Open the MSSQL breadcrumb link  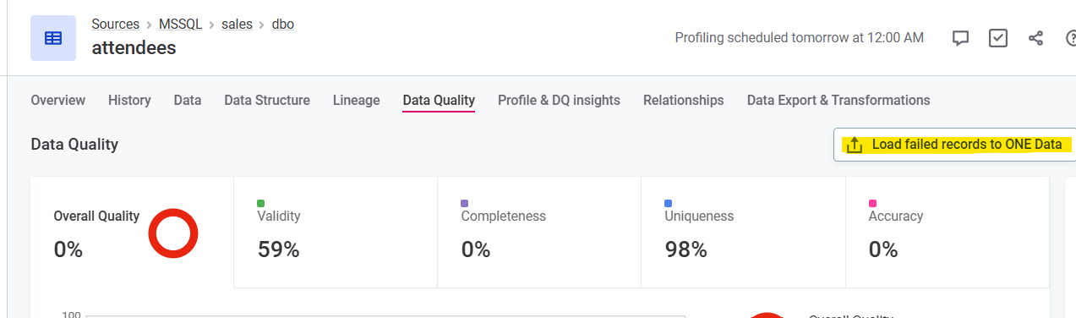tap(181, 24)
